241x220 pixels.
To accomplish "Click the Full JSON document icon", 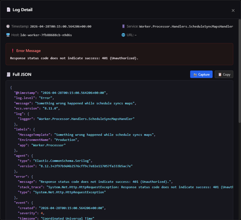I will point(8,74).
